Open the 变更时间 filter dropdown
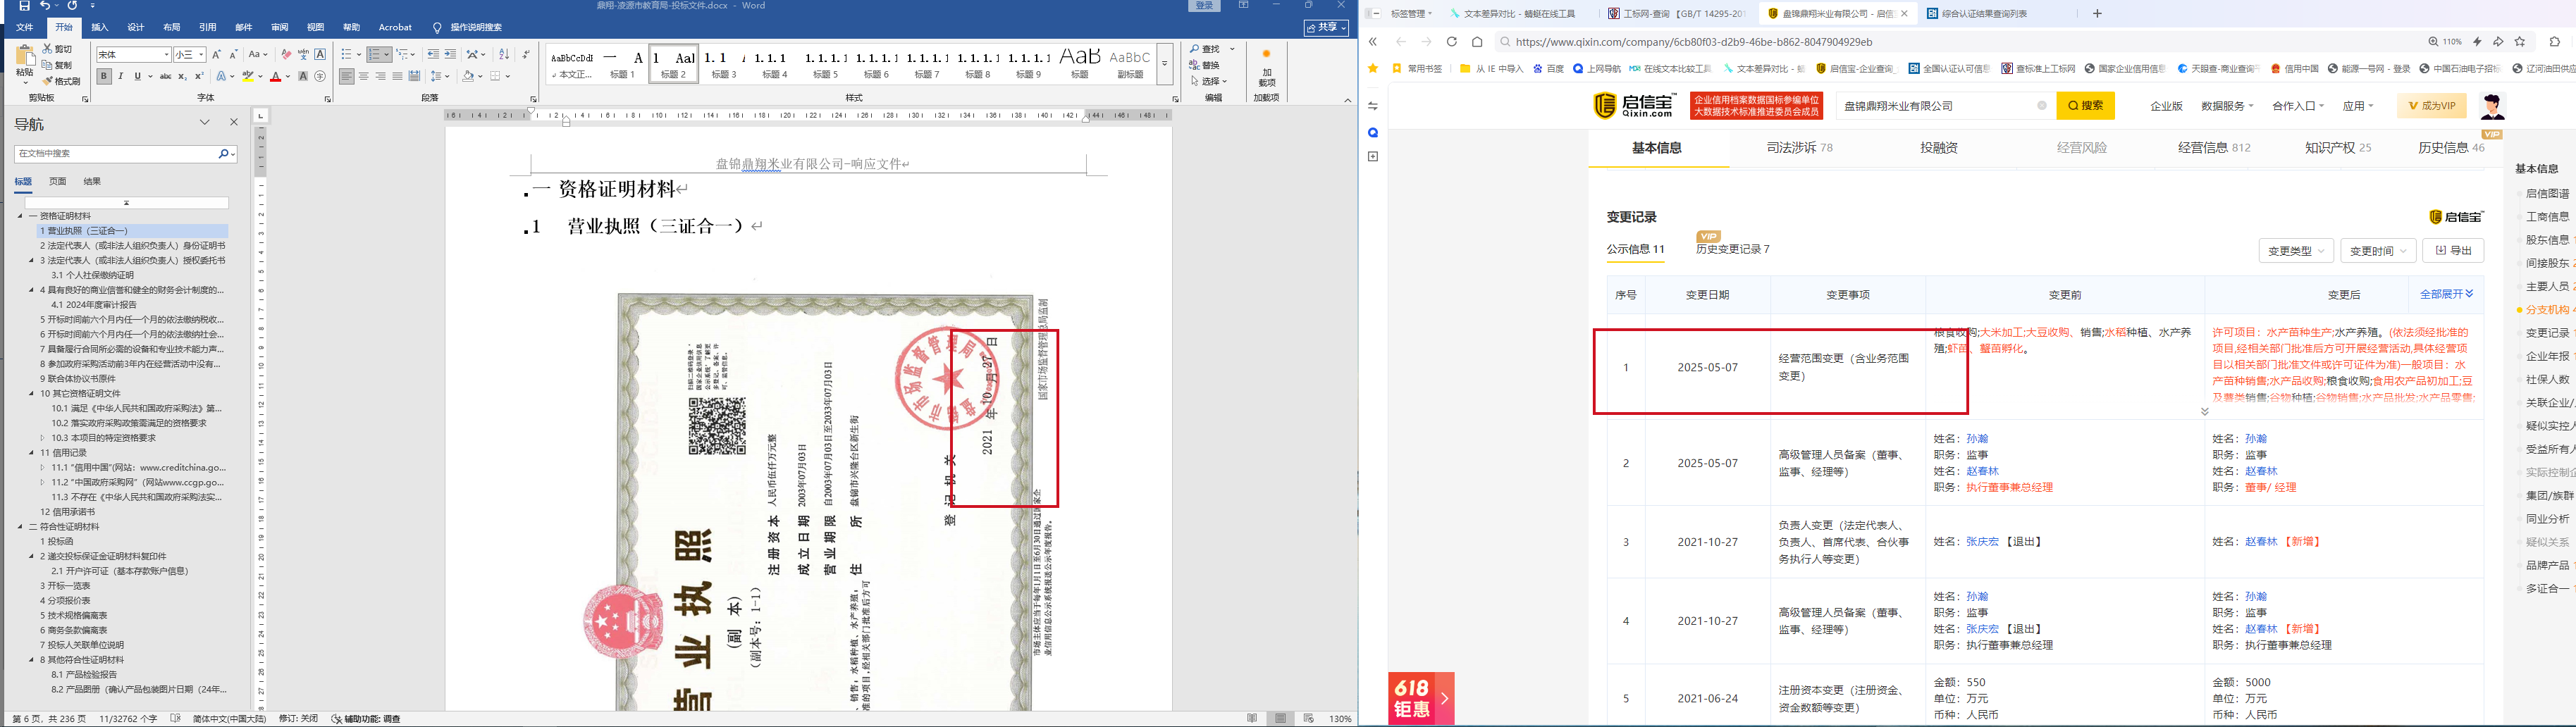 (2378, 251)
